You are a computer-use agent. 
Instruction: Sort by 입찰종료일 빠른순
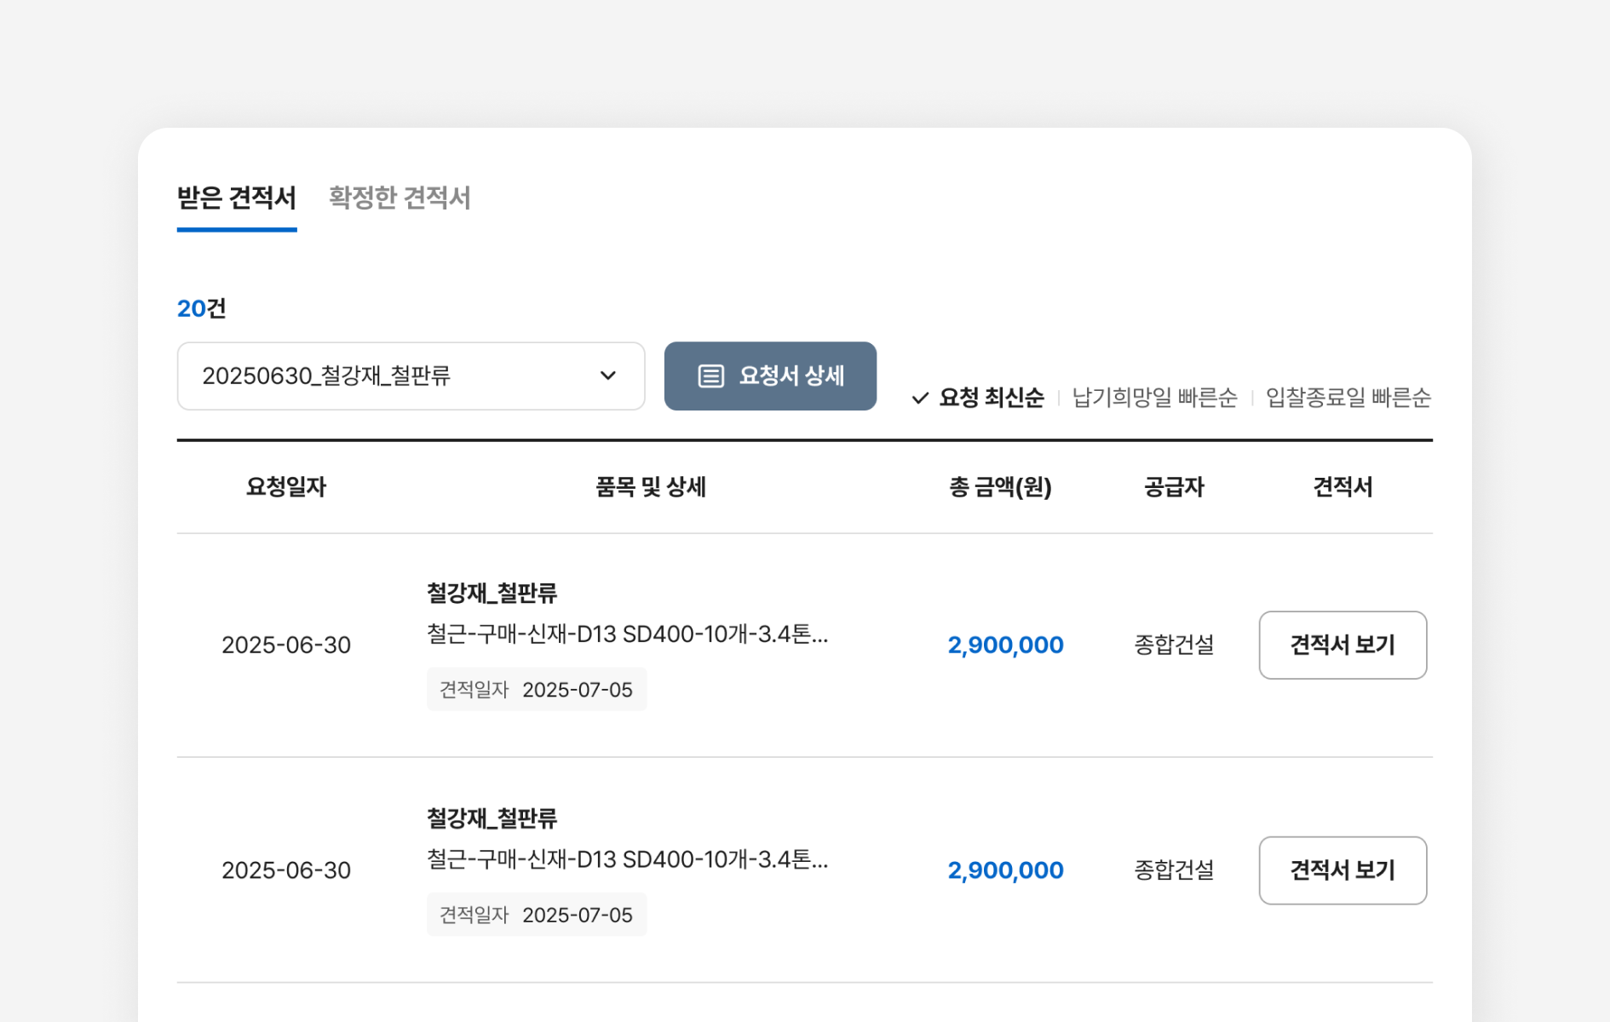(x=1348, y=398)
